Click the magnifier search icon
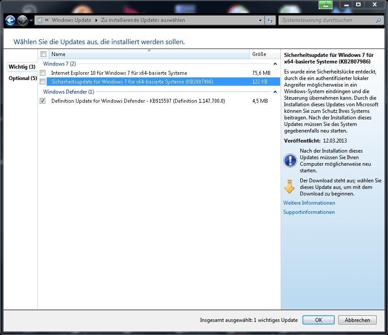388x335 pixels. click(x=378, y=20)
